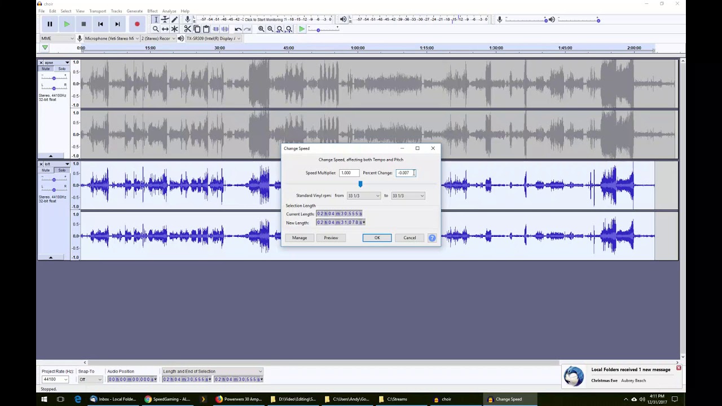Screen dimensions: 722x406
Task: Open the Transport menu
Action: pyautogui.click(x=98, y=11)
